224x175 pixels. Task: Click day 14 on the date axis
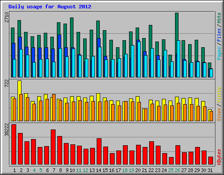(x=98, y=170)
